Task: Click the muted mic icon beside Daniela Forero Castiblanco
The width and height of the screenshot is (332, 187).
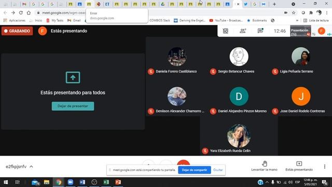Action: coord(151,72)
